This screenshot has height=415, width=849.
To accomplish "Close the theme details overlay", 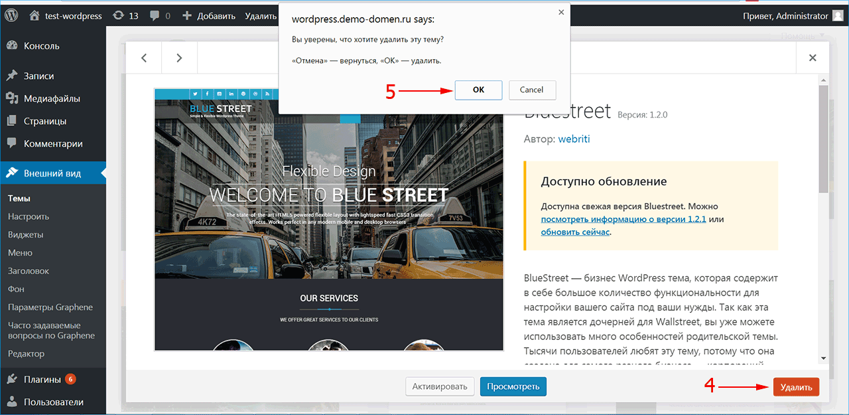I will pos(813,58).
